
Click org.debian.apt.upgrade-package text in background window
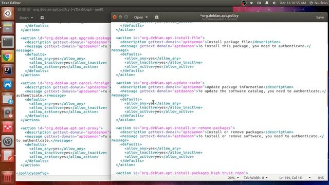coord(79,38)
